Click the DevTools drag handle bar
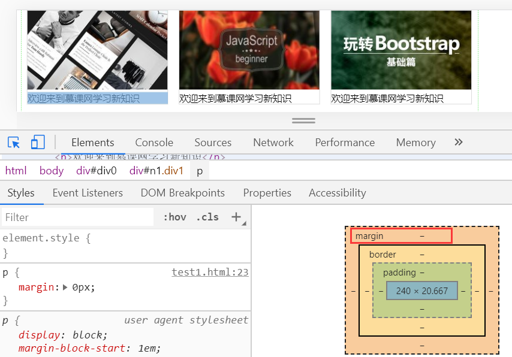Viewport: 512px width, 357px height. (303, 121)
